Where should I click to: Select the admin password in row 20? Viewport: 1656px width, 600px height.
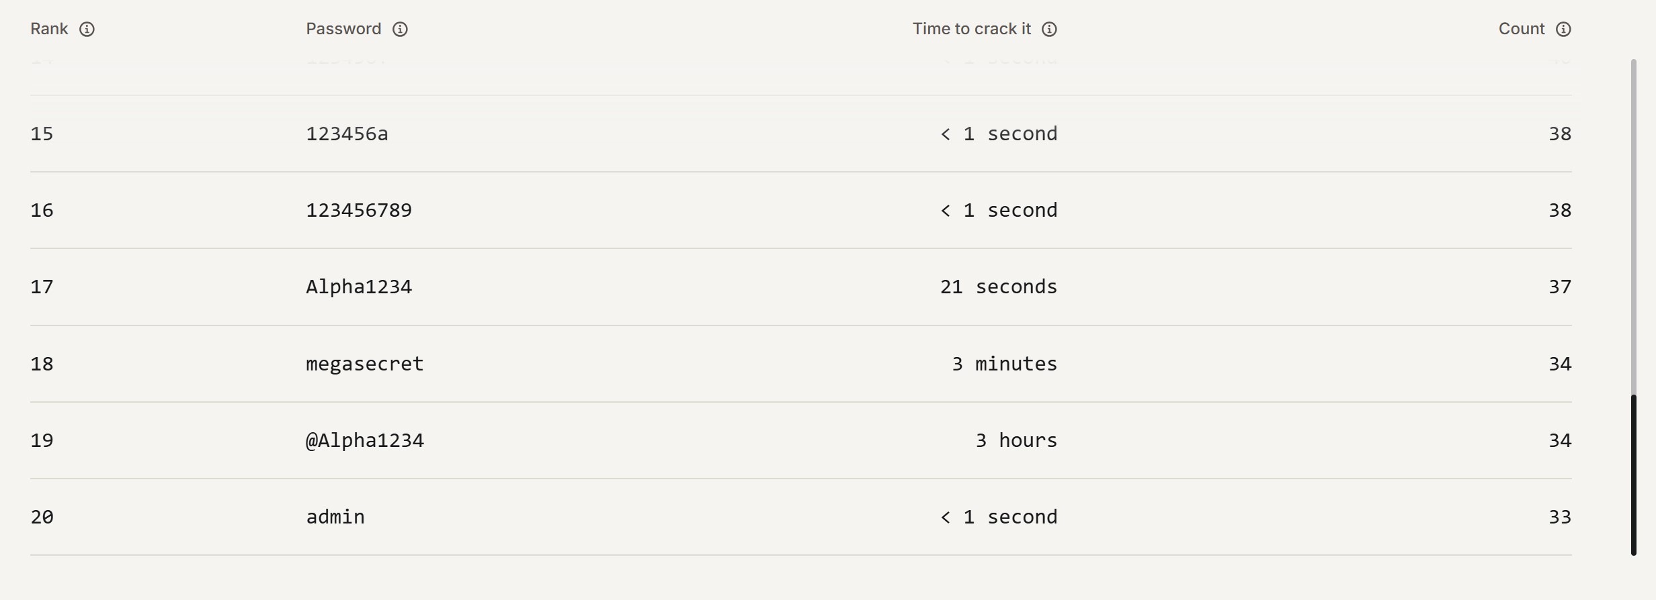(335, 517)
